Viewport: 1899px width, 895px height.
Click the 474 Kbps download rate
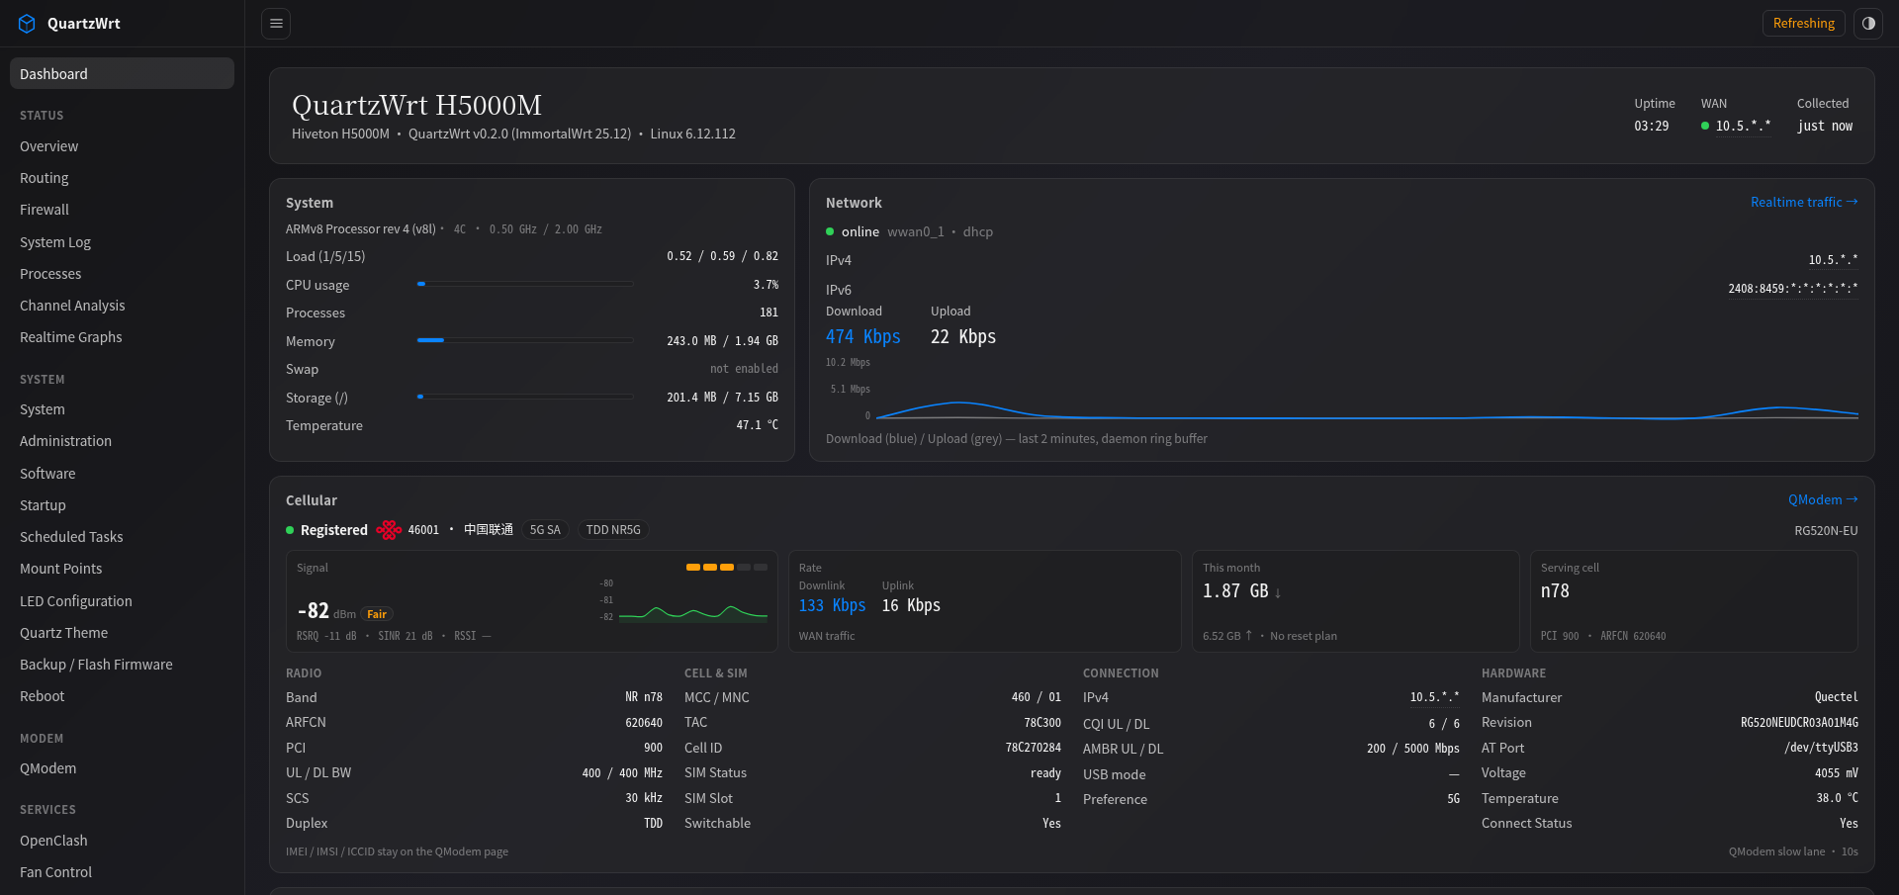pyautogui.click(x=862, y=337)
